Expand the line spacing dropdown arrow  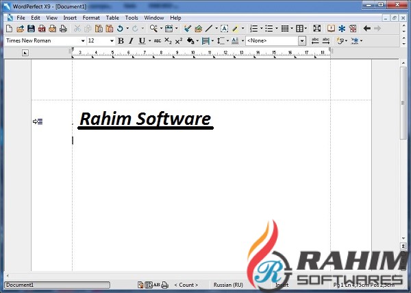pos(227,40)
